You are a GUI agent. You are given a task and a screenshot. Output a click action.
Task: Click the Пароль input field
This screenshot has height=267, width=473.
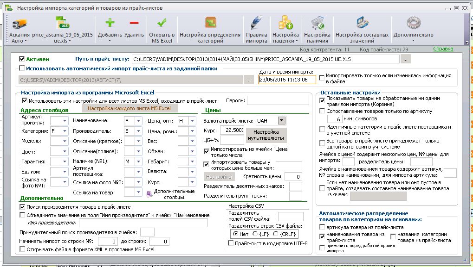point(278,100)
